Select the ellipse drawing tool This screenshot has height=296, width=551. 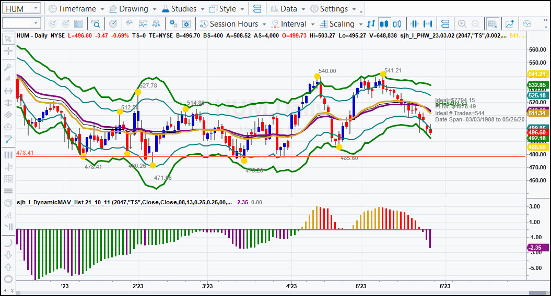(x=8, y=279)
